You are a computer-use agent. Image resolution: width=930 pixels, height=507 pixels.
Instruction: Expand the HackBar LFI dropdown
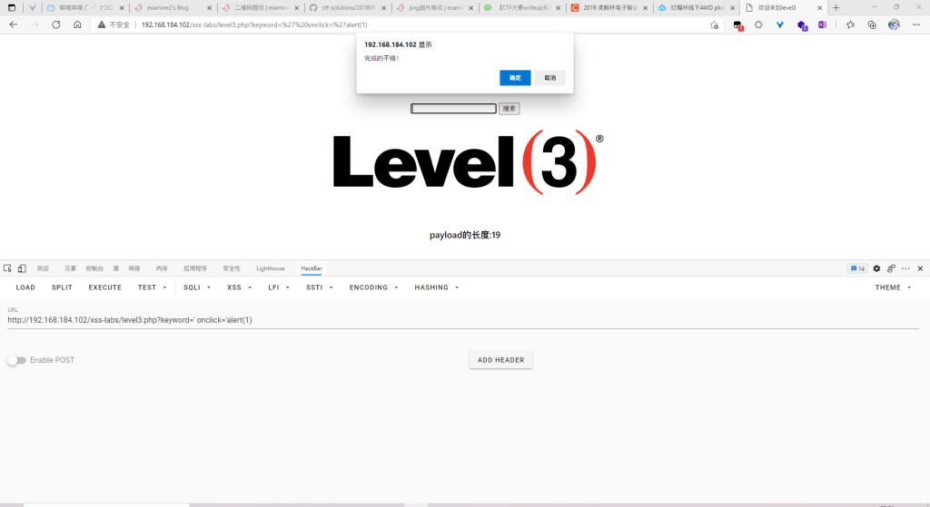(278, 288)
